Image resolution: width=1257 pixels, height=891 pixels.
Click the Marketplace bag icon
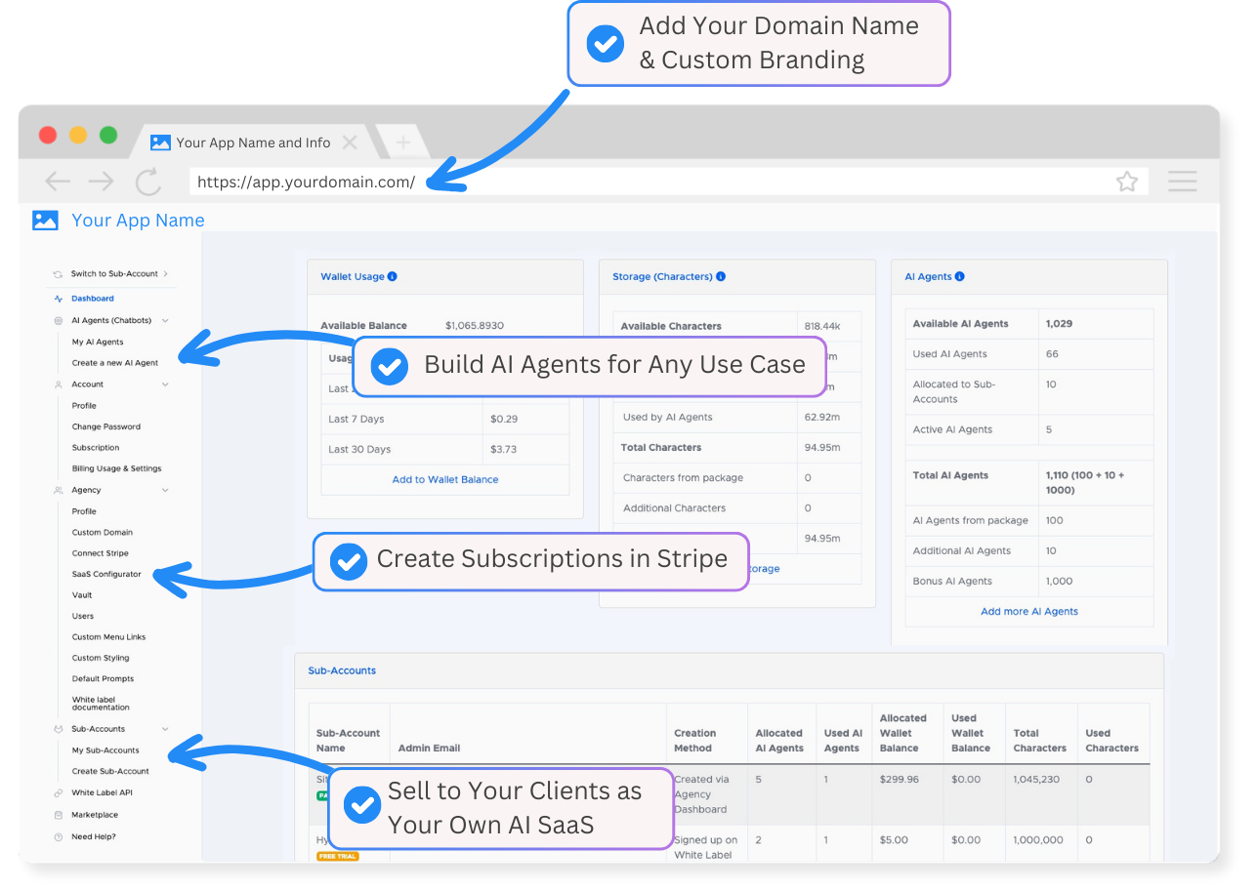pos(59,815)
